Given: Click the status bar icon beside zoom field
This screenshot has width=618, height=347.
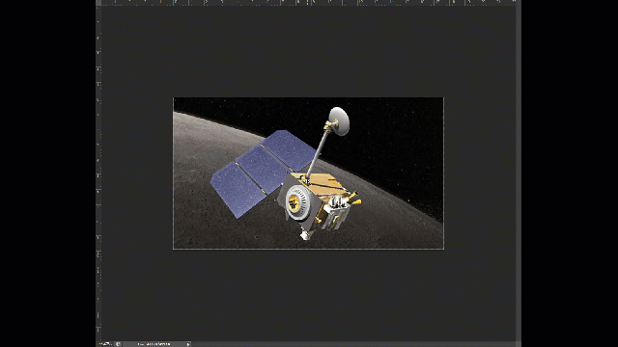Looking at the screenshot, I should [118, 344].
